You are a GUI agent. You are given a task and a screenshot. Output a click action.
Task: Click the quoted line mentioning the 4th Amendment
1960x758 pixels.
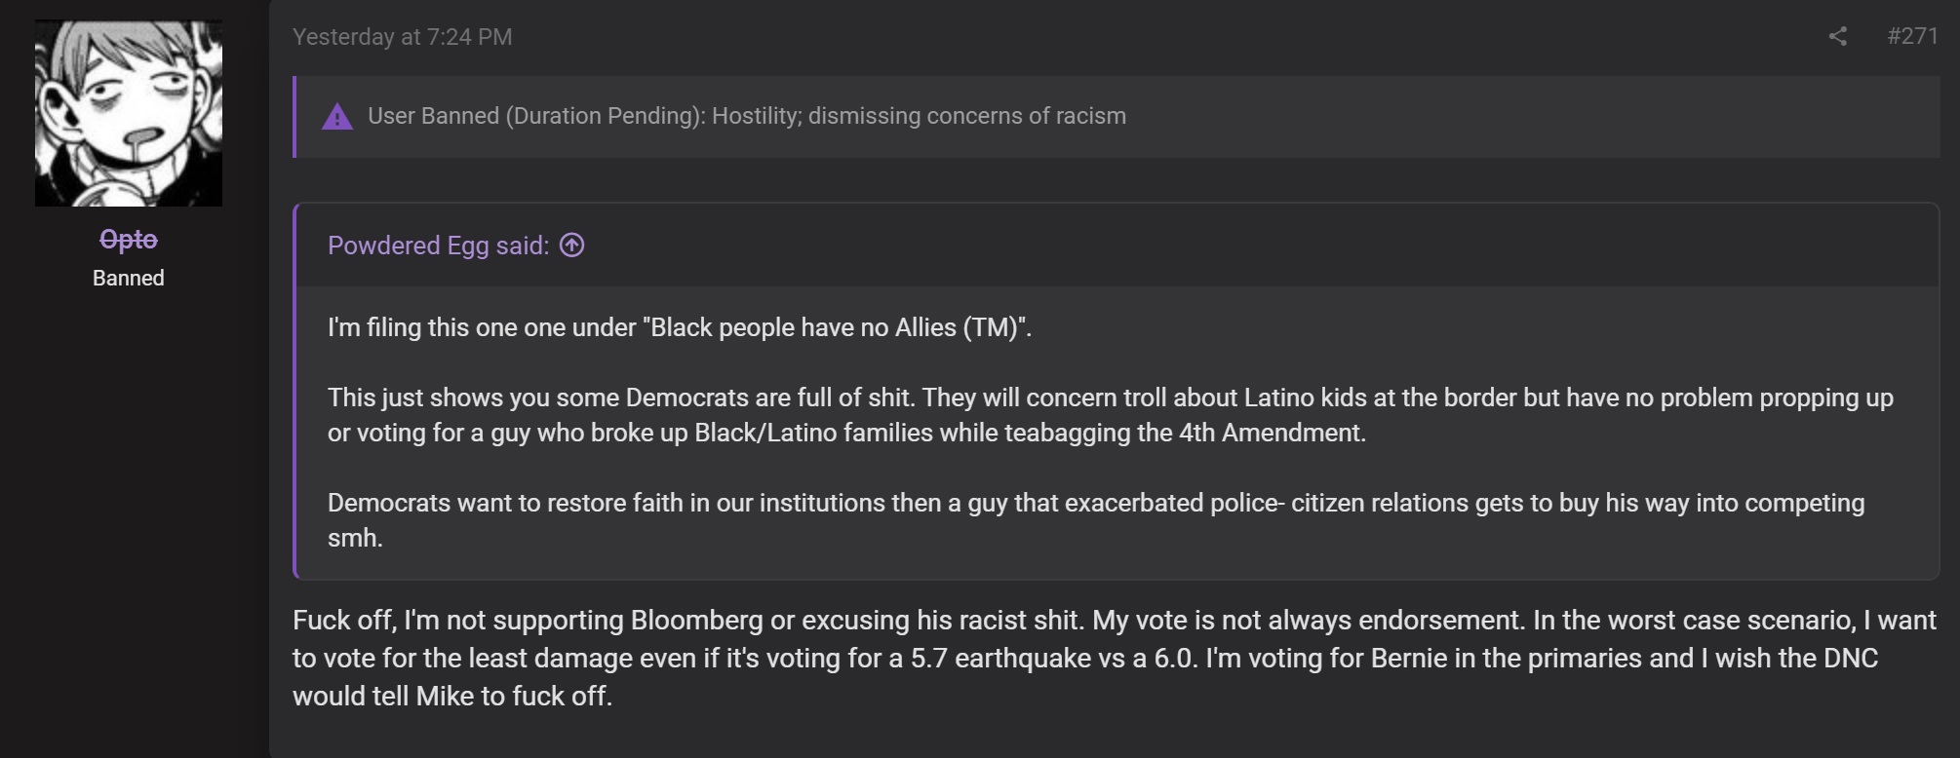[846, 433]
